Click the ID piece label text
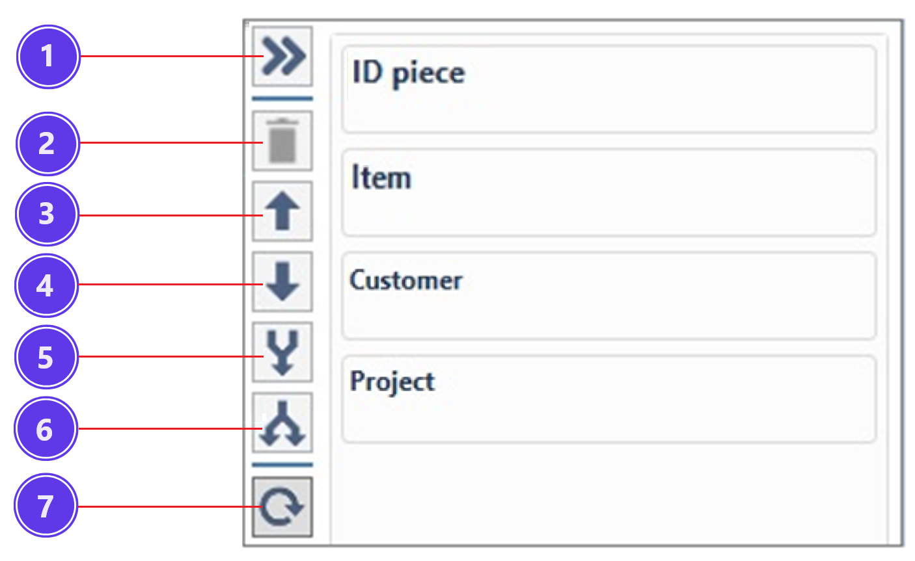915x561 pixels. (x=408, y=73)
